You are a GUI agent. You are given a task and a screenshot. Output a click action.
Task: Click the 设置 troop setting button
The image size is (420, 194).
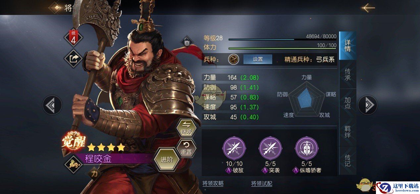pyautogui.click(x=258, y=59)
